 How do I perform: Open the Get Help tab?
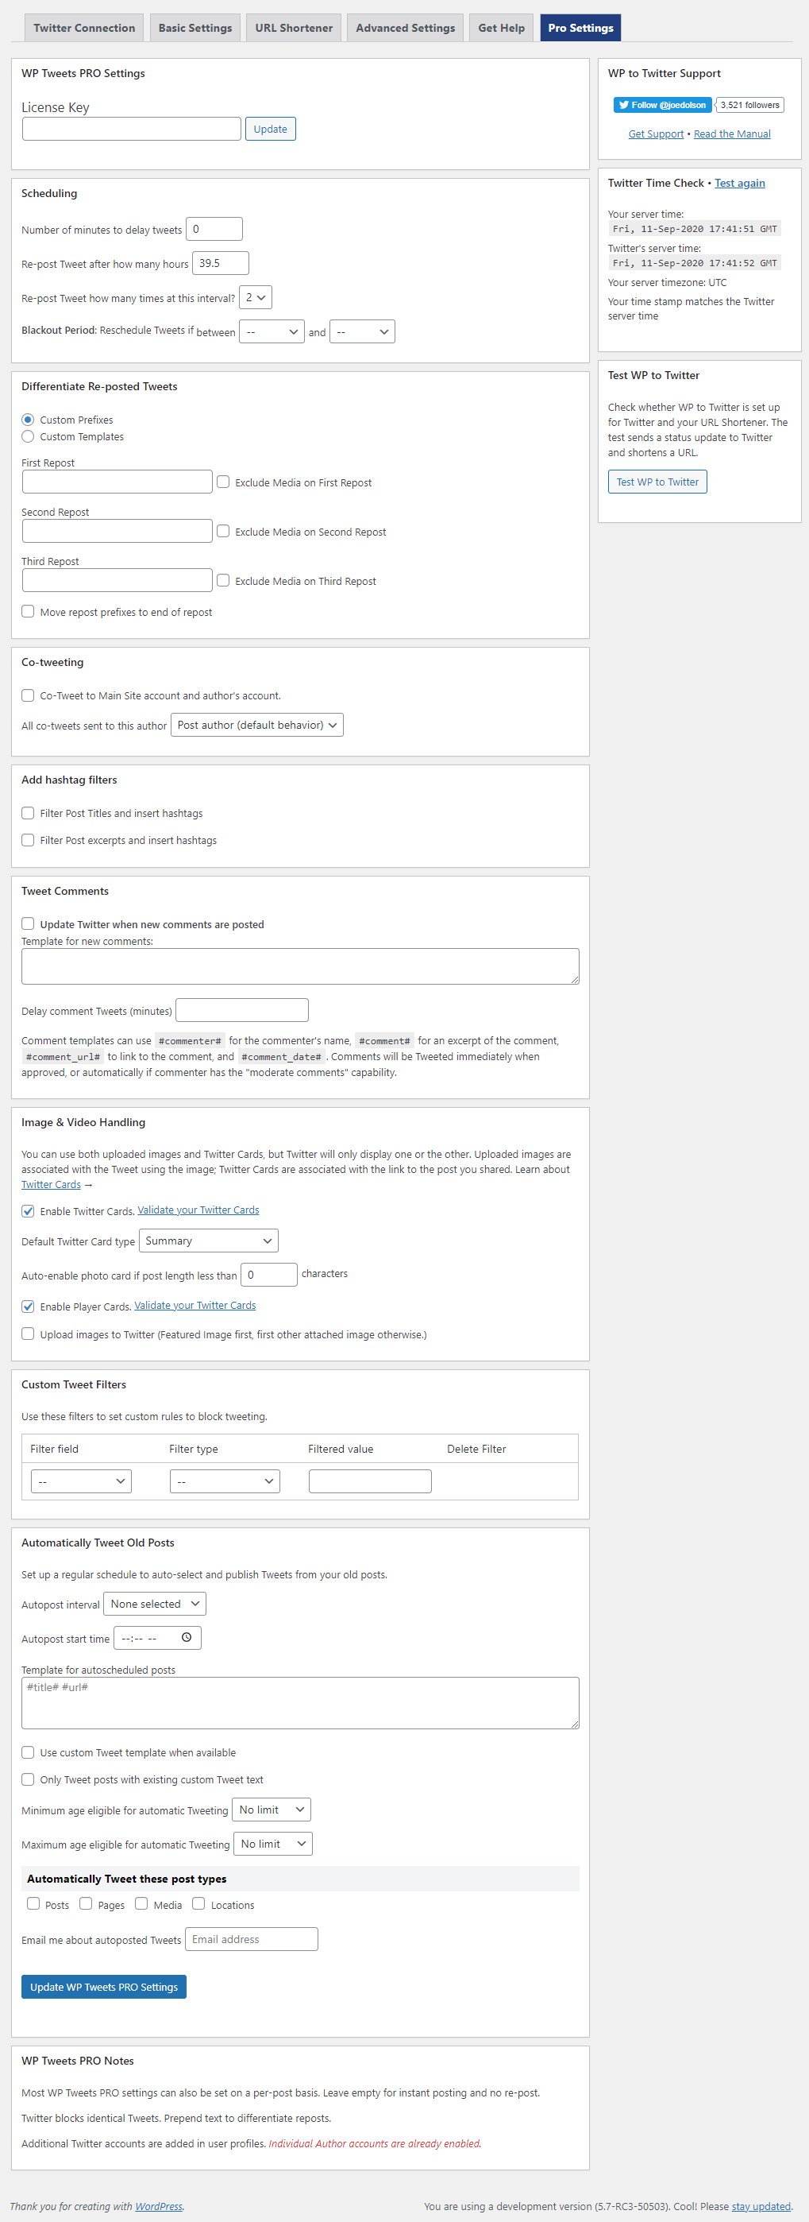pyautogui.click(x=502, y=29)
